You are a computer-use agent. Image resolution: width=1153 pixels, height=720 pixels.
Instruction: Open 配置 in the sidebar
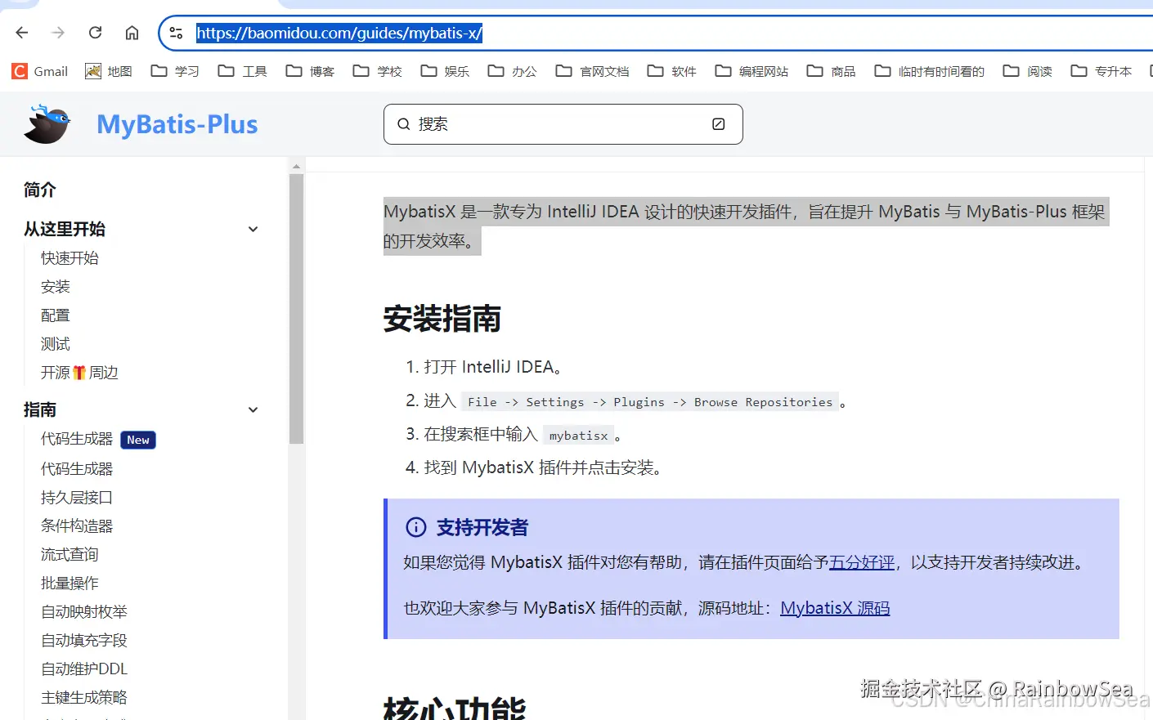[56, 315]
